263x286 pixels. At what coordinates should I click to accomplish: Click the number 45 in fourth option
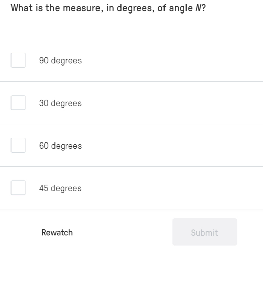[44, 188]
